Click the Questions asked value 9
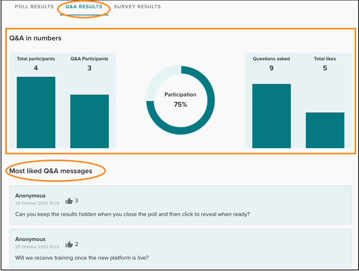The image size is (359, 271). [271, 68]
